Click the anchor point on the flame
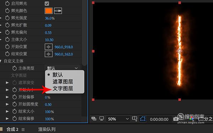Viewport: 213px width, 133px height. (179, 51)
